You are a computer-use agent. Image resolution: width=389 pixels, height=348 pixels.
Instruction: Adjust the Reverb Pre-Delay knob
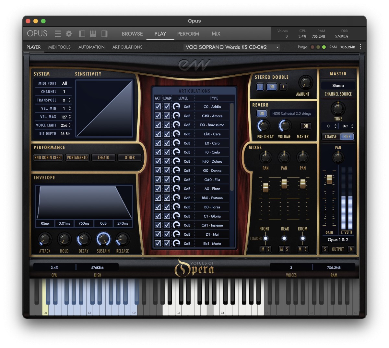pos(264,126)
